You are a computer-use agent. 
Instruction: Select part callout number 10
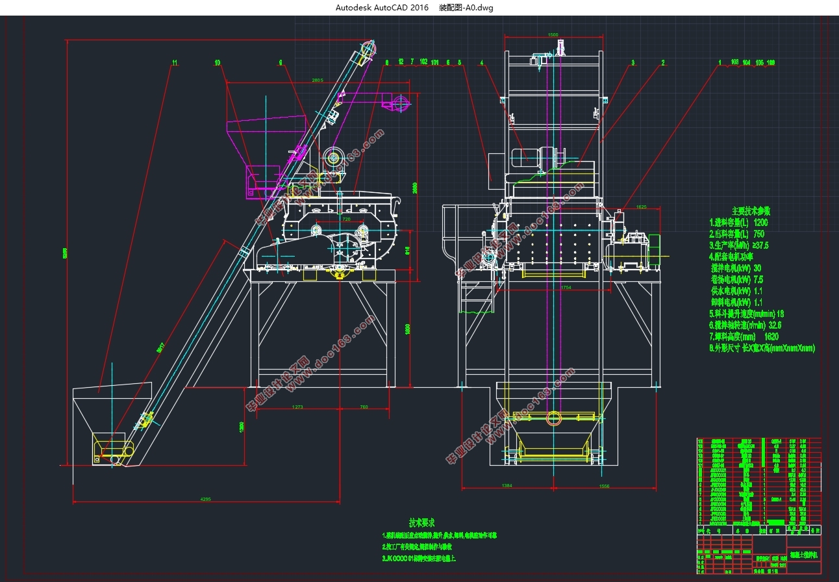point(218,63)
